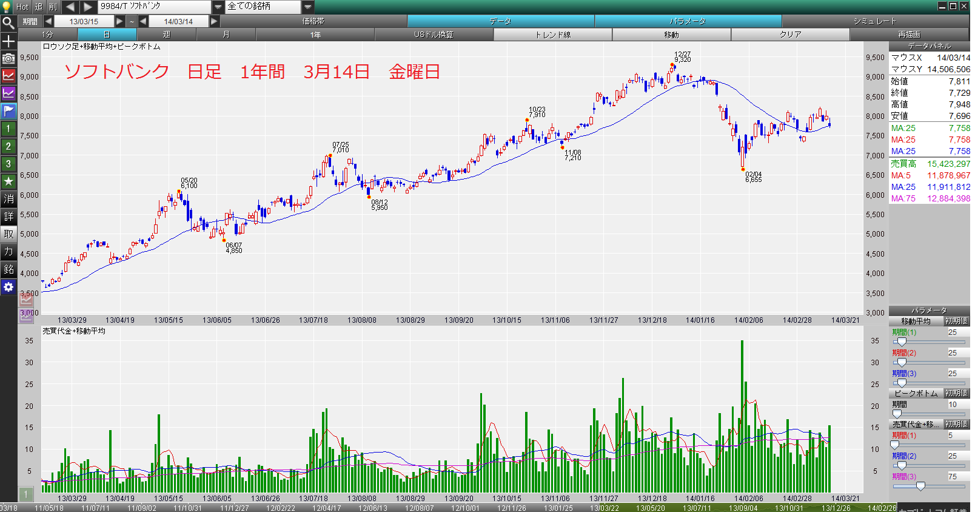Adjust ピークボトム 期間 slider
Screen dimensions: 975x512
point(897,414)
